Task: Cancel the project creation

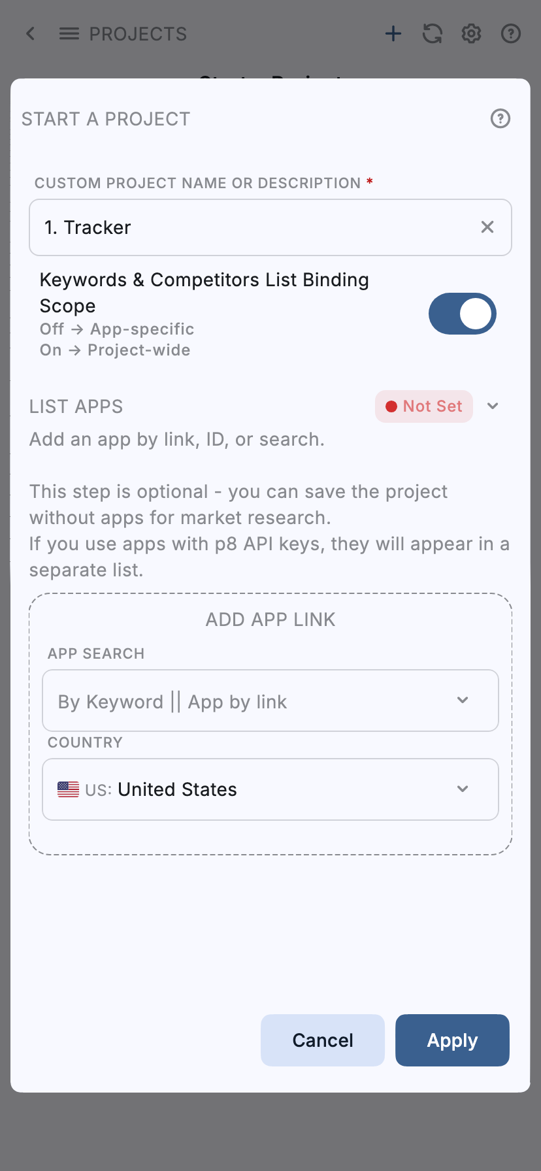Action: [x=323, y=1040]
